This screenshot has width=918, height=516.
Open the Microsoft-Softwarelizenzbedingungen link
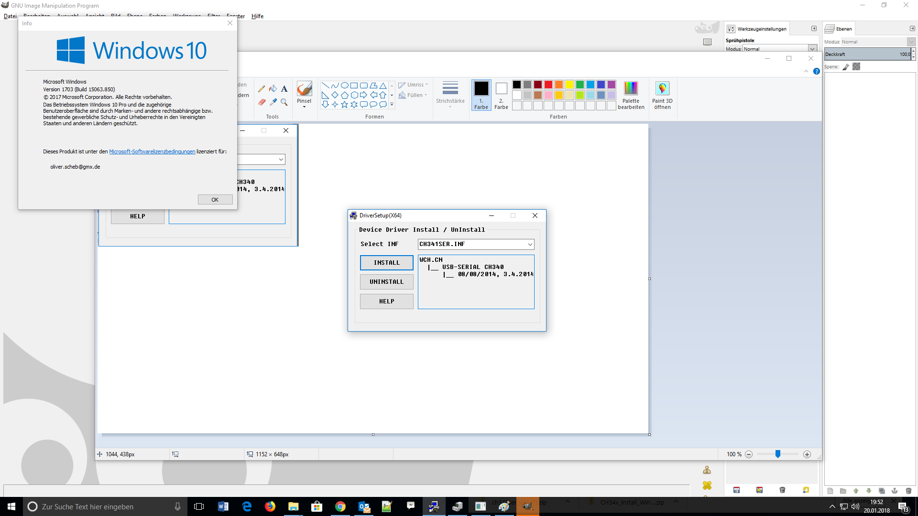(x=152, y=151)
